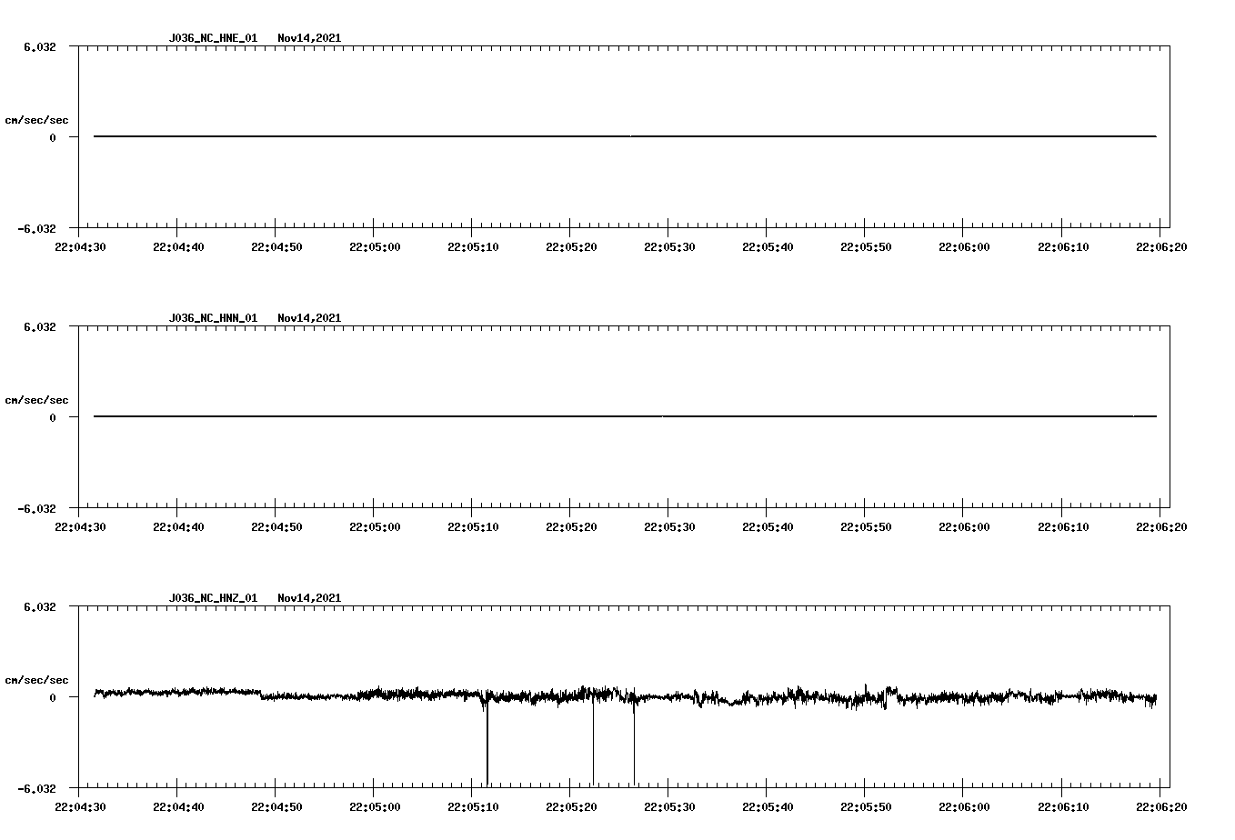Click the 22:04:40 time label under HNN plot

pyautogui.click(x=178, y=526)
